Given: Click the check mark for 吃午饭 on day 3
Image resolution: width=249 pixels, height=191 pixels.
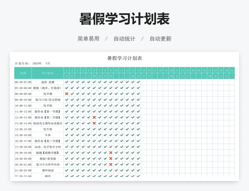Looking at the screenshot, I should (78, 129).
